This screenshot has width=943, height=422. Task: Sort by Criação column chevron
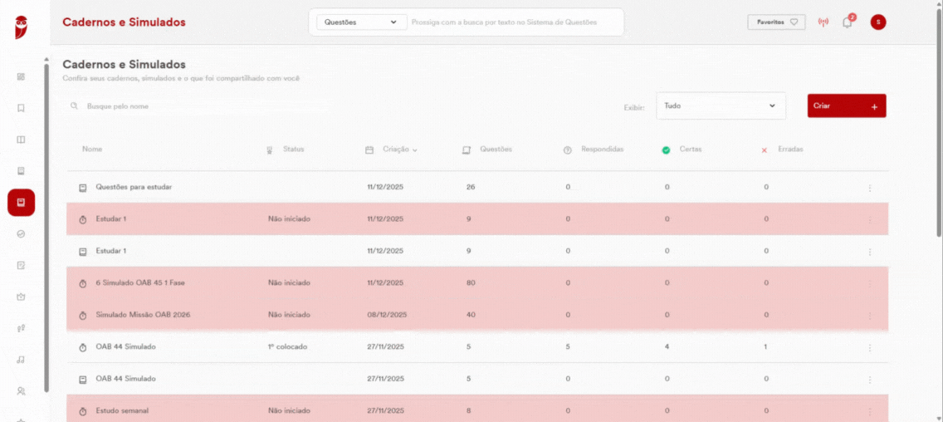(415, 150)
